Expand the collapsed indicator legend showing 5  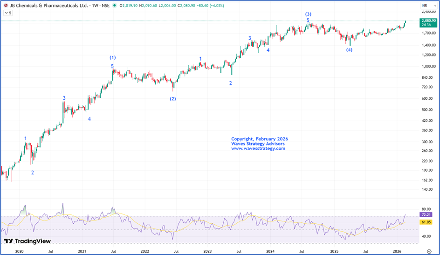(8, 13)
